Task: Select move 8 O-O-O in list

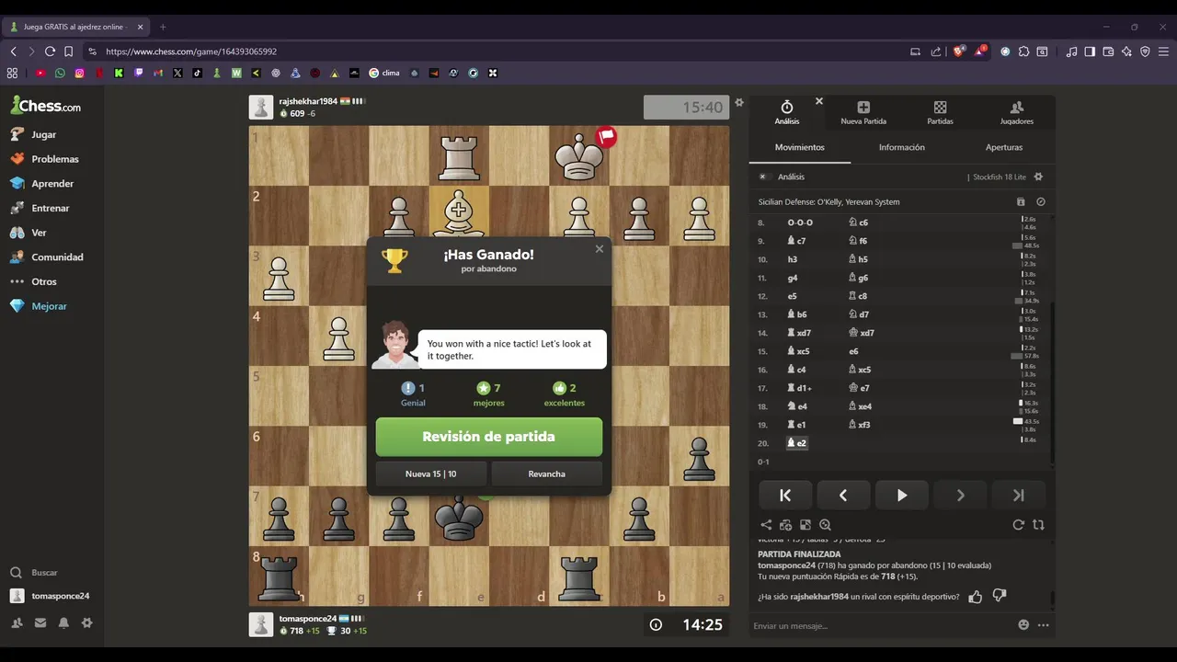Action: pos(800,223)
